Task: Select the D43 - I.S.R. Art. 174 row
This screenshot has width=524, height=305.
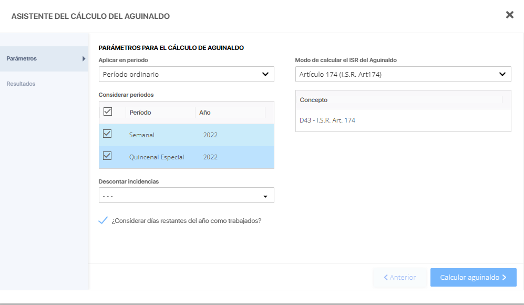Action: (327, 120)
